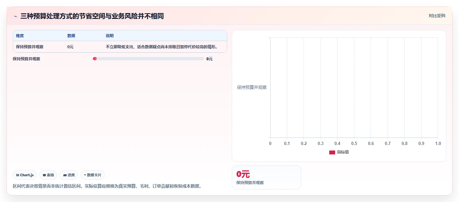The image size is (459, 202).
Task: Click the 数据 column header
Action: pos(71,36)
